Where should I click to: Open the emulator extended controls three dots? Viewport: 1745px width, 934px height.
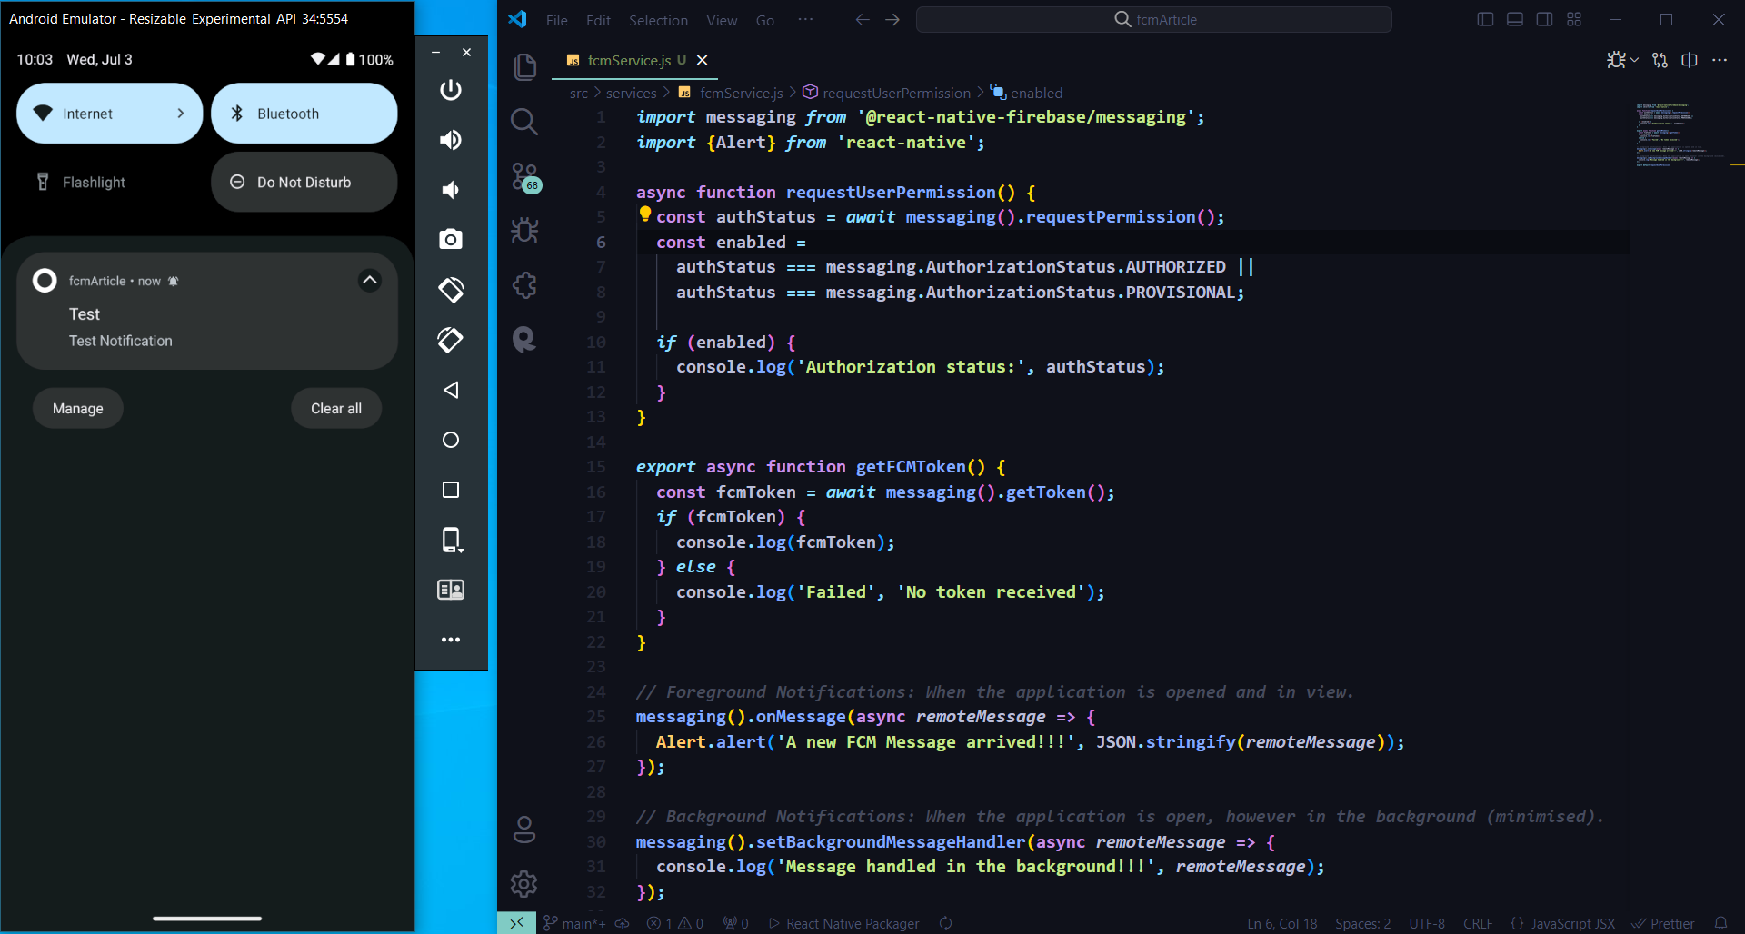pos(451,640)
